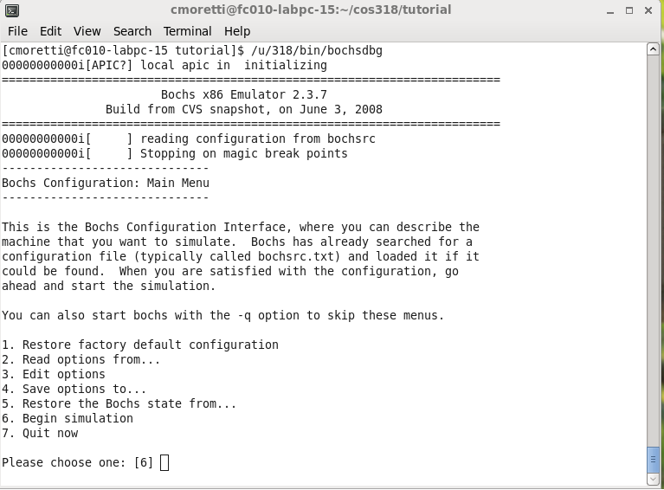Open the Edit menu
The height and width of the screenshot is (490, 664).
[x=50, y=31]
